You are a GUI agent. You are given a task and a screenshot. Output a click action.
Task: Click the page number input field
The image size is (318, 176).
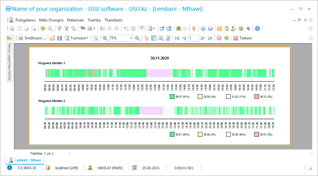click(x=193, y=38)
